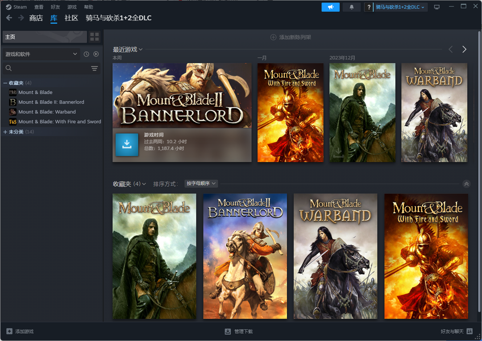Open the 按字母顺序 sort dropdown
This screenshot has width=482, height=341.
click(201, 184)
